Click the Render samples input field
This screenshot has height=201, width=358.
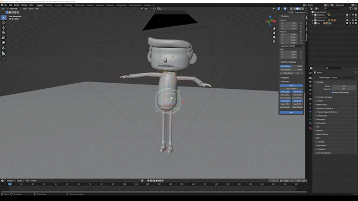coord(343,87)
